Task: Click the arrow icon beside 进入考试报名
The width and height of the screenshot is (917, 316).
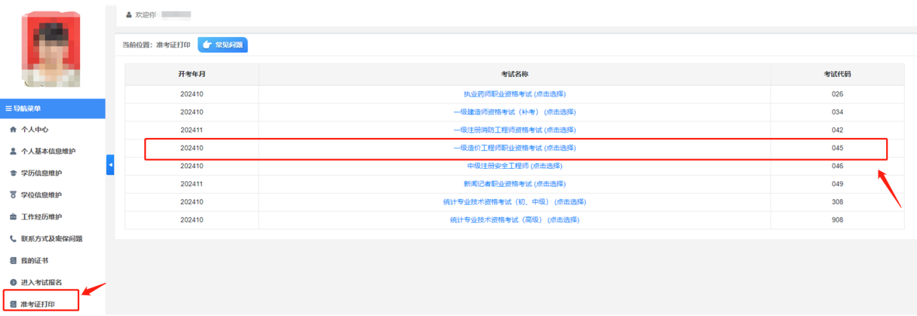Action: pos(13,283)
